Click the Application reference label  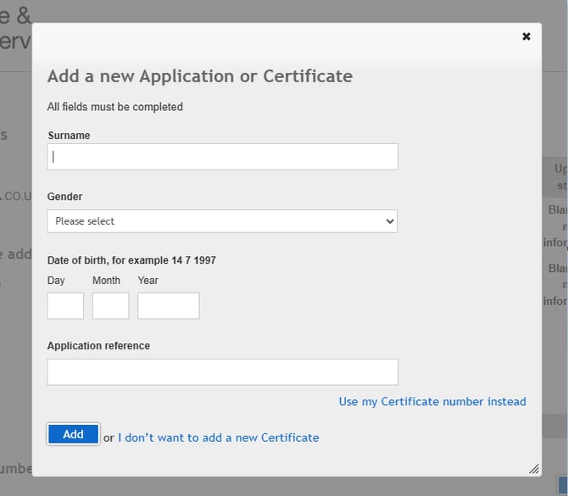coord(98,346)
